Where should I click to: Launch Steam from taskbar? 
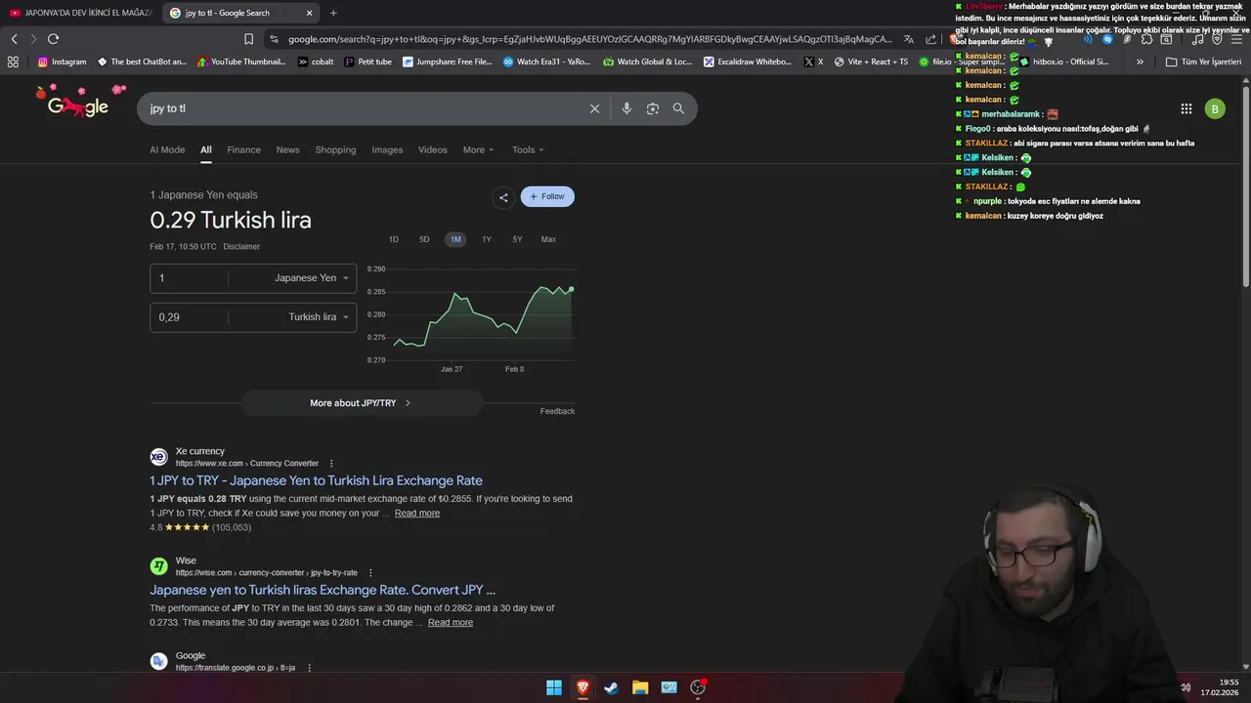611,687
